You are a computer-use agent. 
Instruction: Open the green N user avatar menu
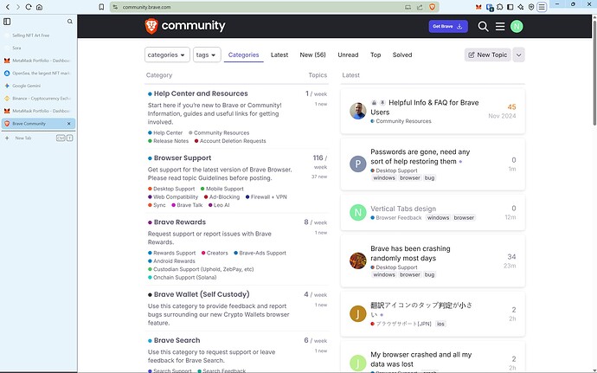(517, 26)
